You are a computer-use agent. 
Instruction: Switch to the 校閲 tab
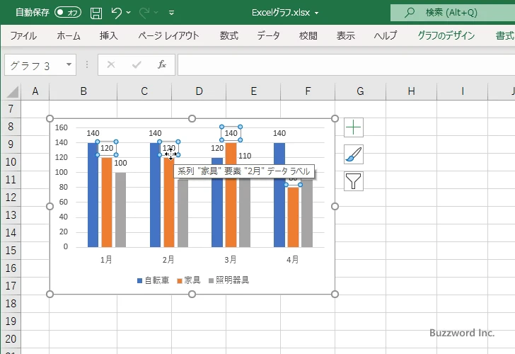pyautogui.click(x=308, y=35)
